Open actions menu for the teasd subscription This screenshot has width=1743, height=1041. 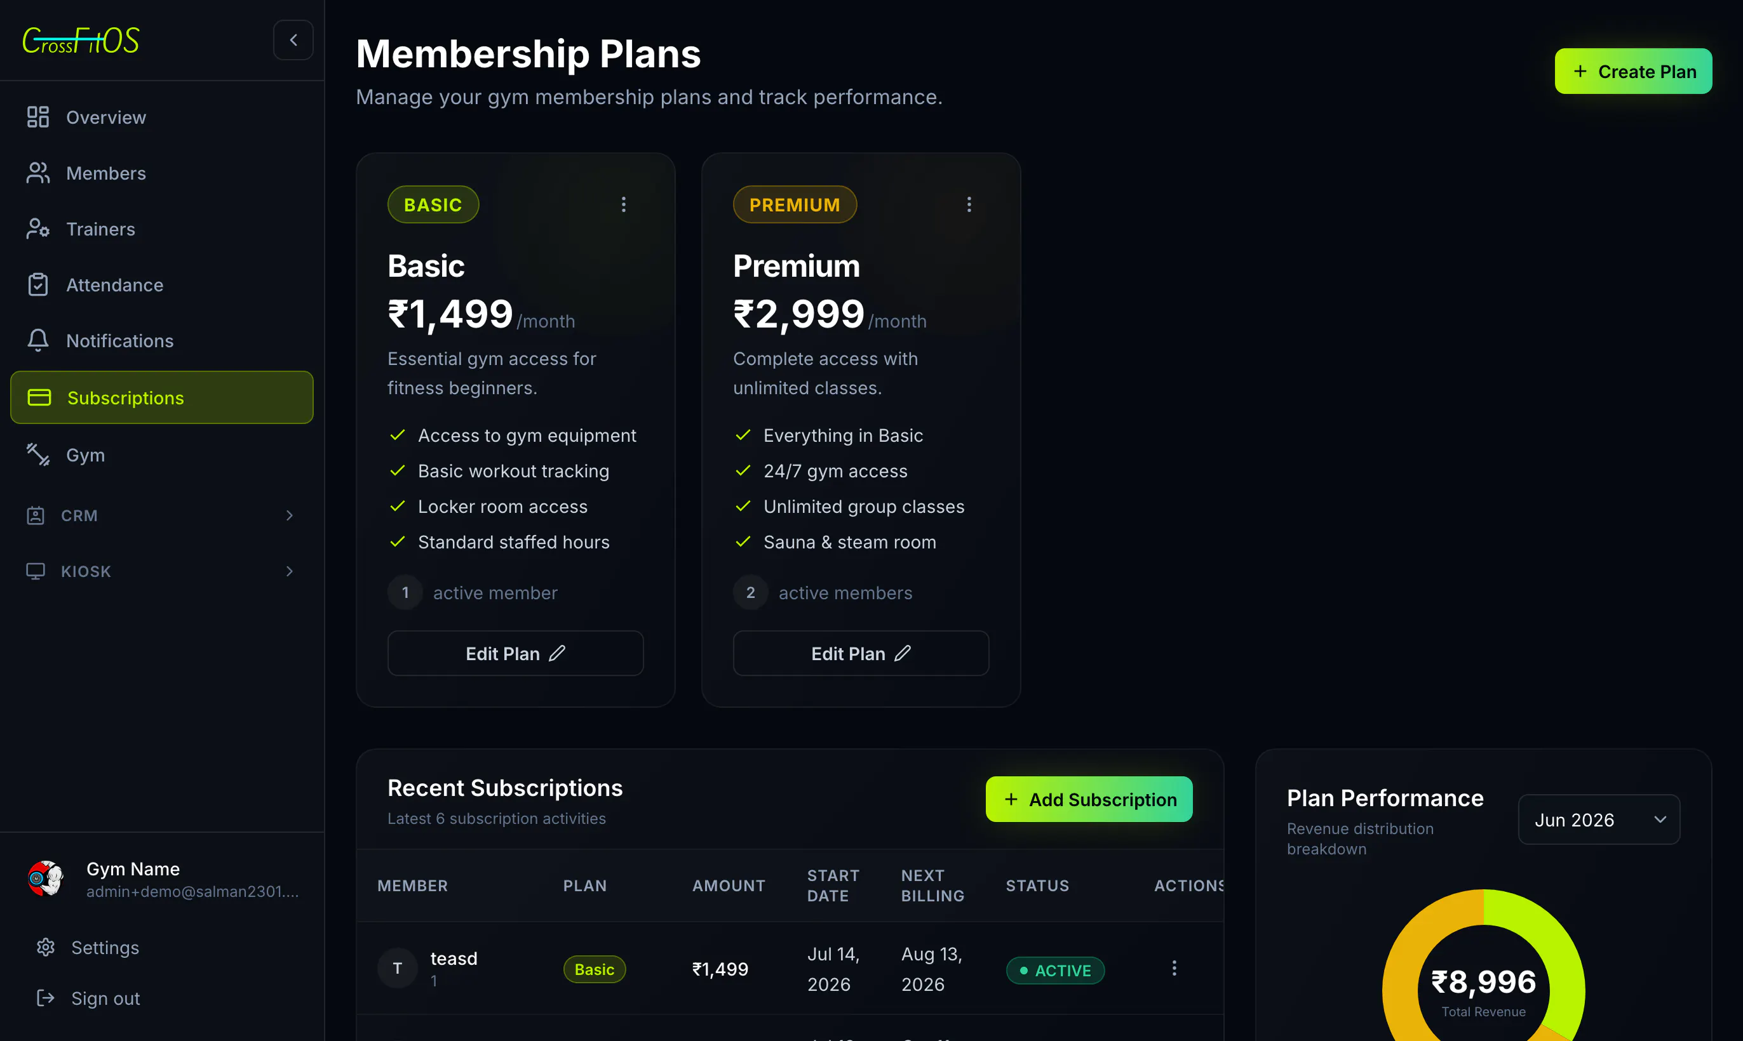click(x=1174, y=968)
